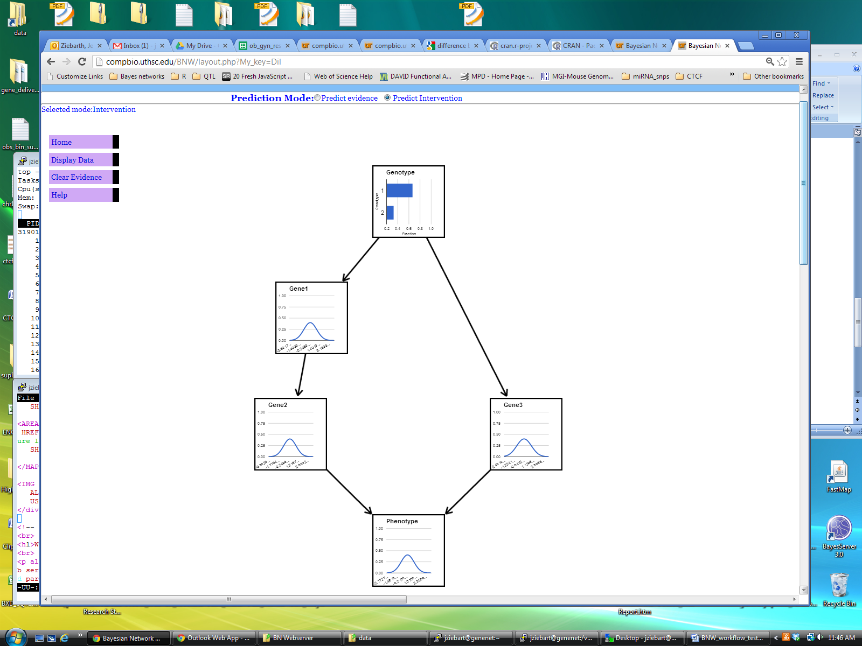Select the Gene3 node chart
Screen dimensions: 862x646
click(526, 434)
